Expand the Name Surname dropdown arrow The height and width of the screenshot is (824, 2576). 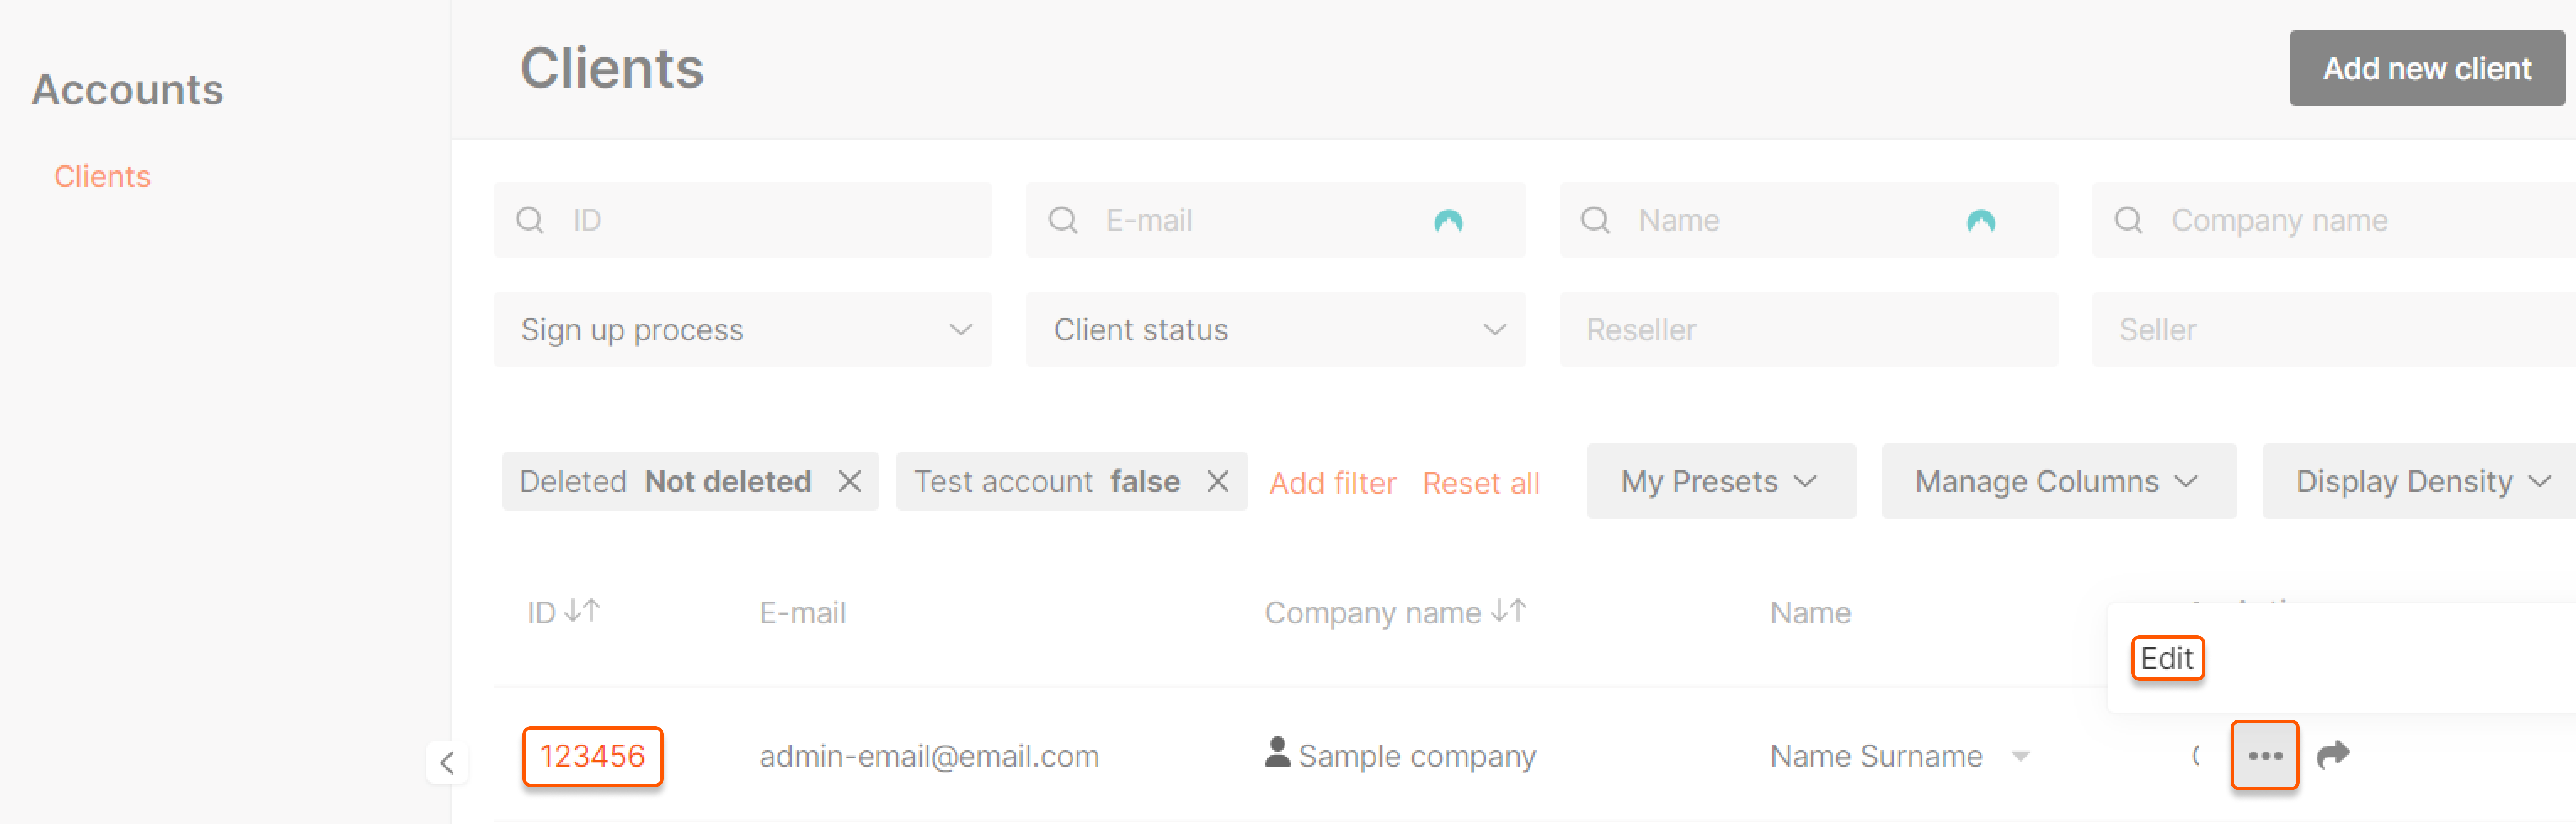coord(2021,756)
